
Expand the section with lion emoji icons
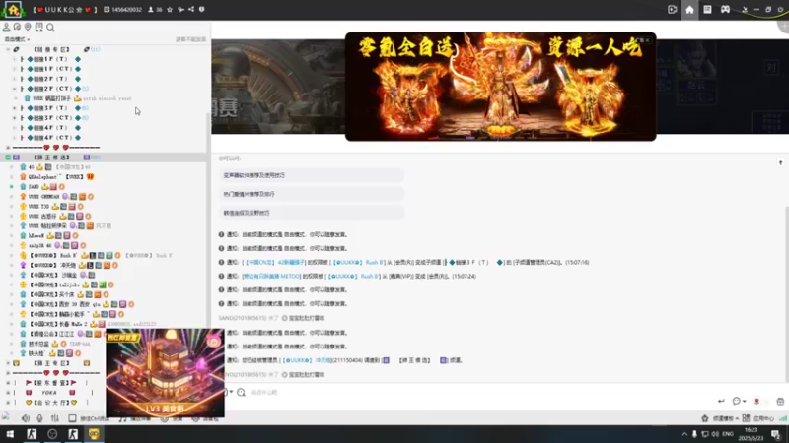(8, 363)
